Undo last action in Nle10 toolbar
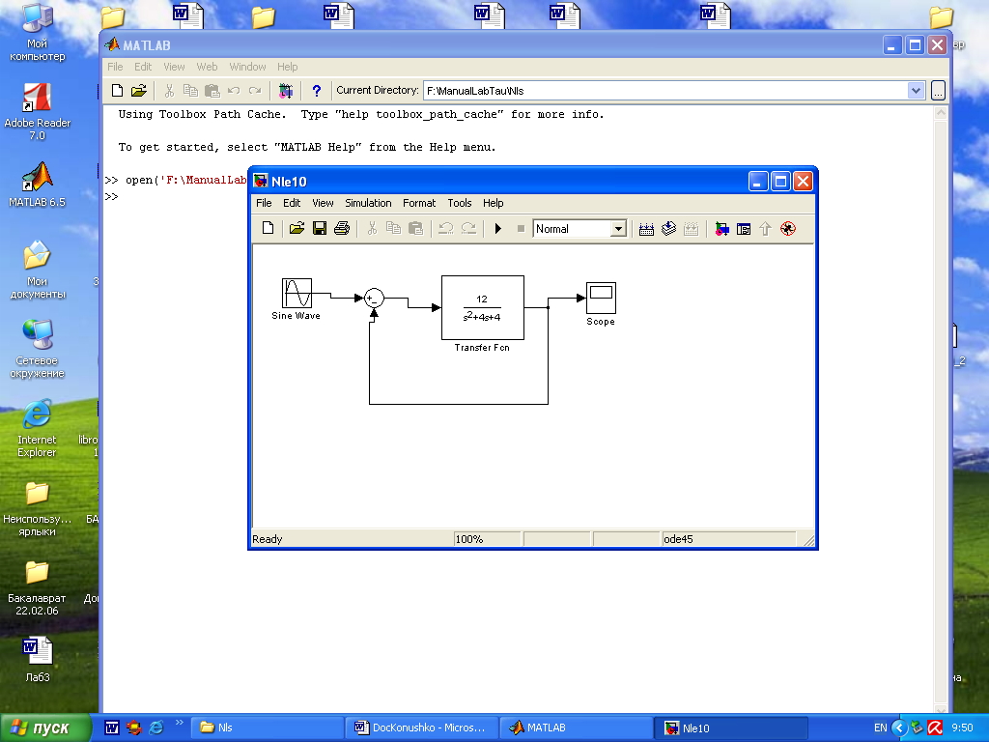 pyautogui.click(x=446, y=228)
